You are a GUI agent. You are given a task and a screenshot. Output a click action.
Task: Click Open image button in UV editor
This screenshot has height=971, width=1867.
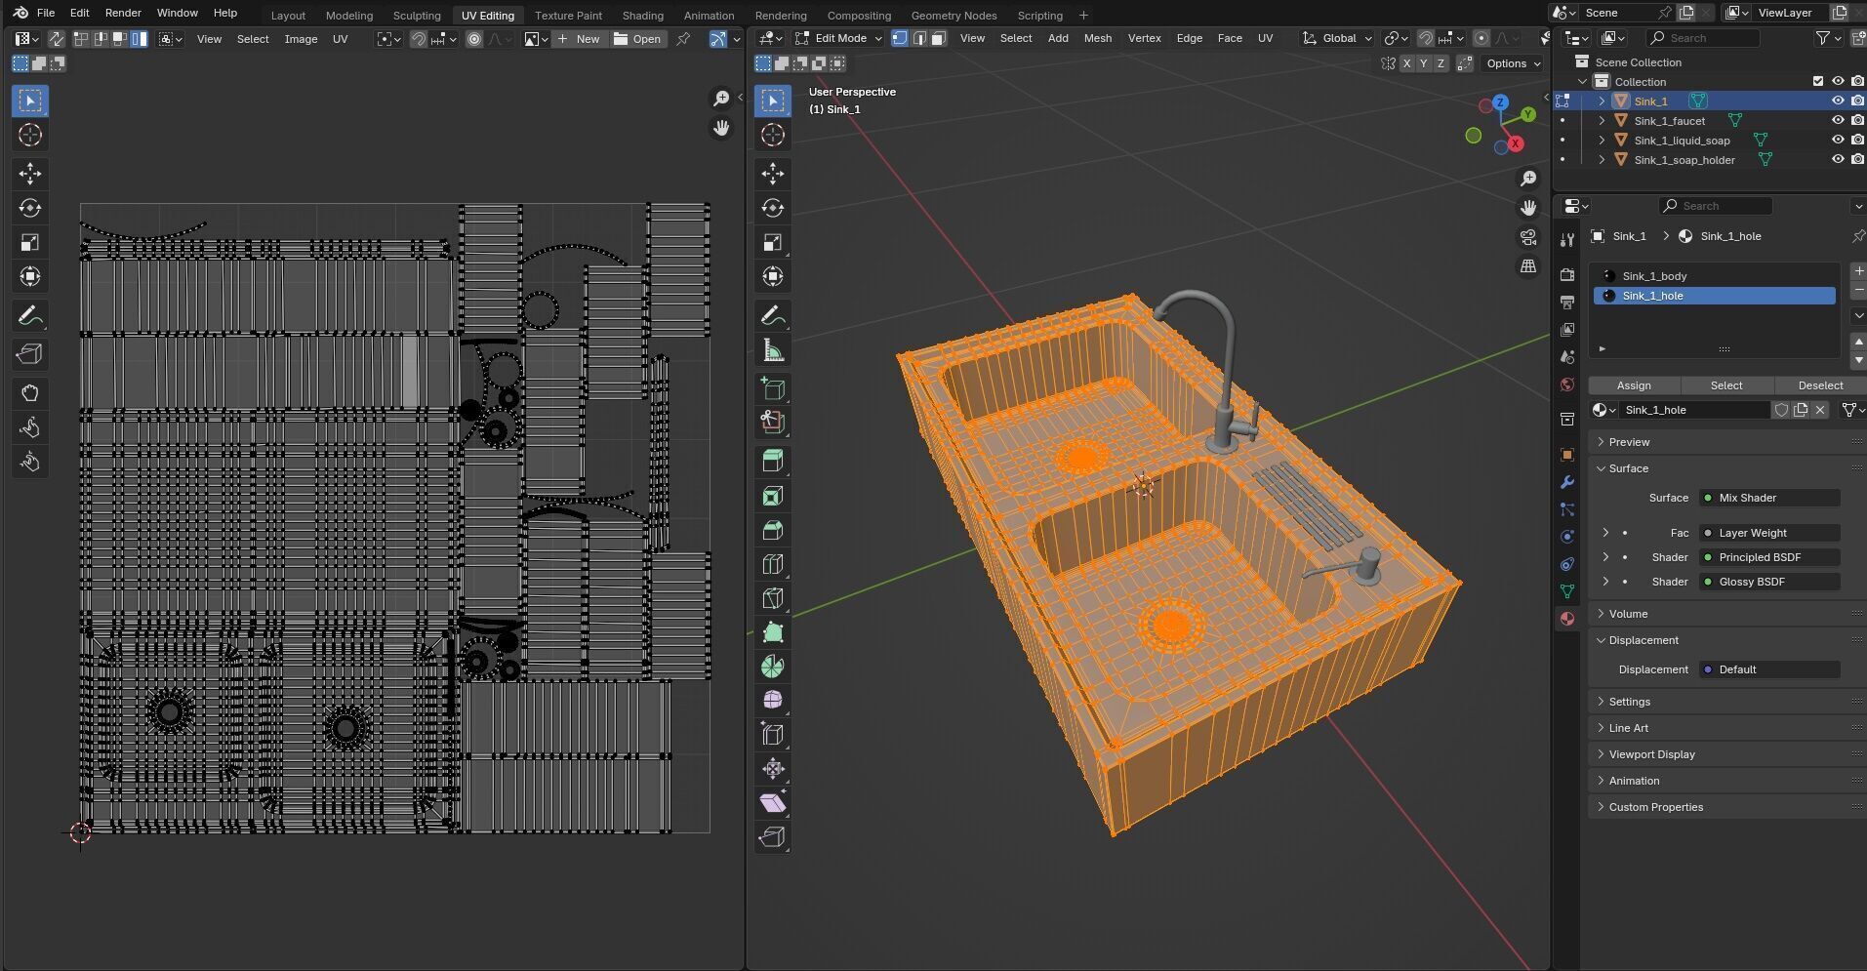tap(638, 39)
